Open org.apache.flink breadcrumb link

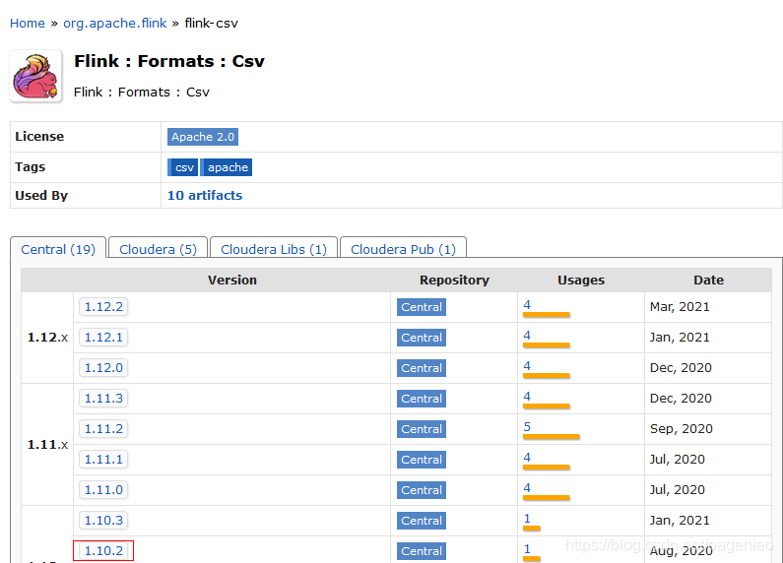tap(115, 23)
